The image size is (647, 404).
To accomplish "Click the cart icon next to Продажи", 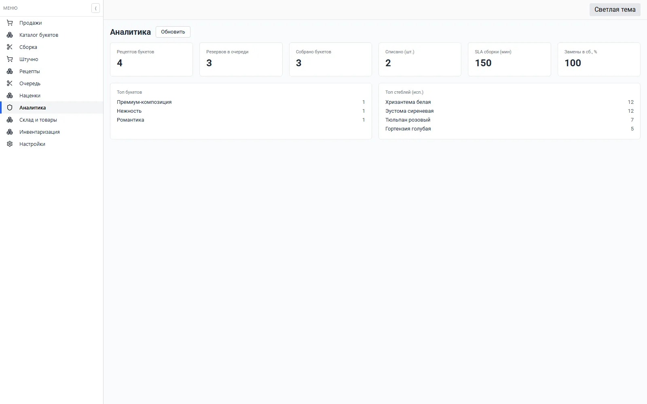I will pos(10,23).
